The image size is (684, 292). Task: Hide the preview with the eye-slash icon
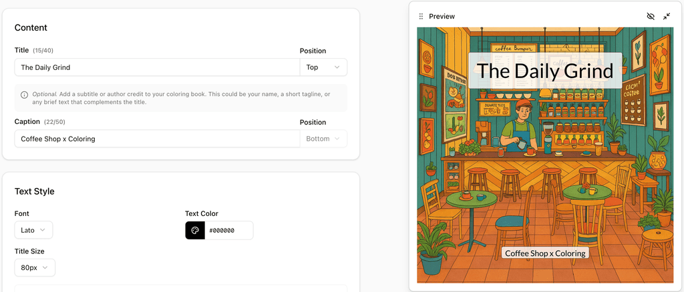(651, 16)
